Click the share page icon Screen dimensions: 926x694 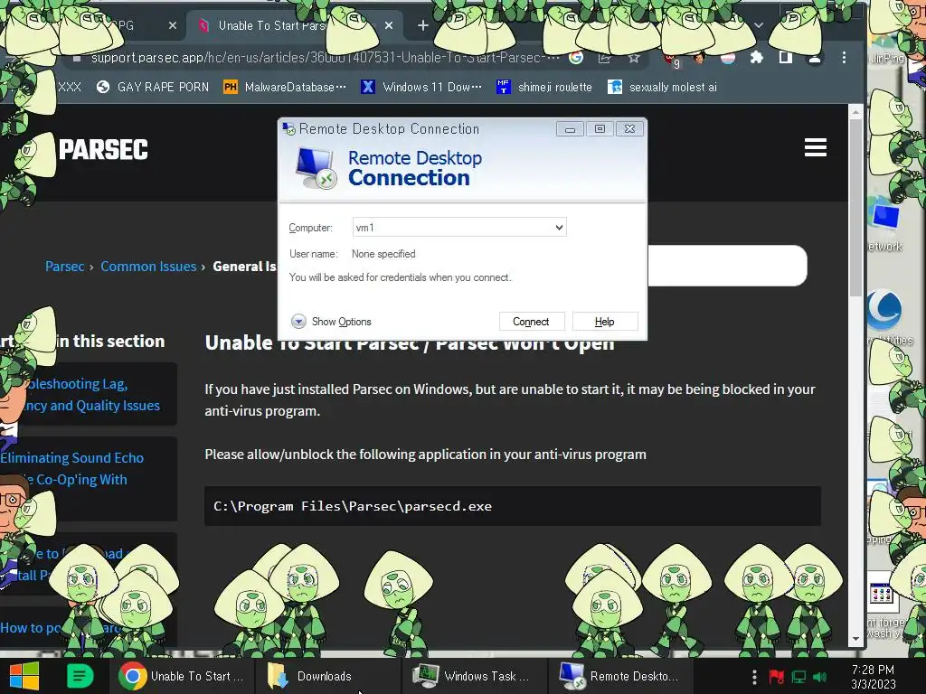(604, 58)
